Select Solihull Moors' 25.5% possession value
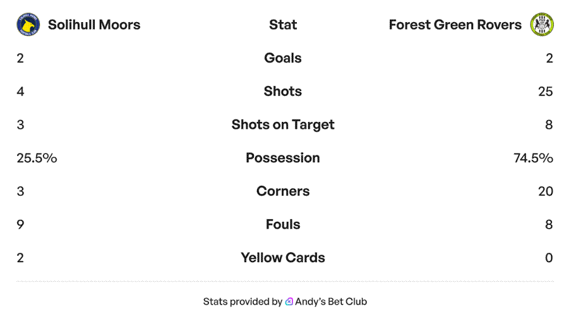 [x=37, y=158]
